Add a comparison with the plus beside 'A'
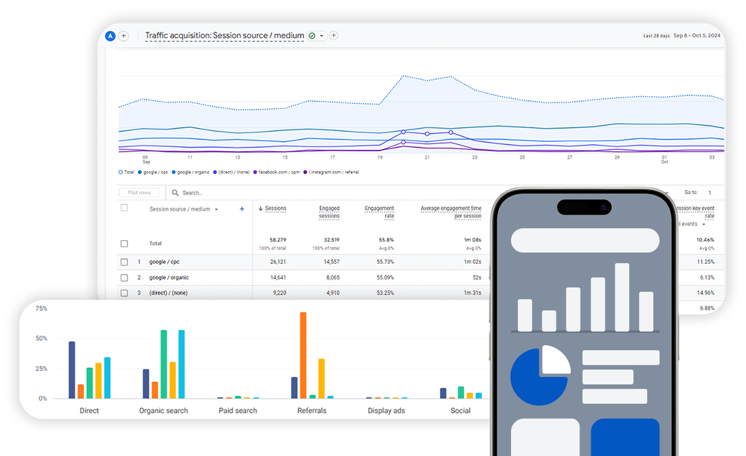746x456 pixels. 124,36
